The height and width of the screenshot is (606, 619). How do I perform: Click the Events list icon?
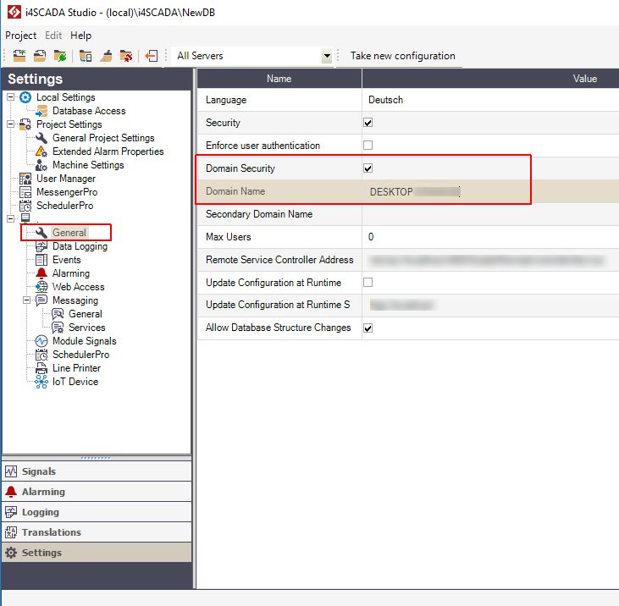pos(41,260)
